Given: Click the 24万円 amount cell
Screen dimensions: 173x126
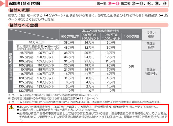Looking at the screenshot, I should (x=91, y=57).
